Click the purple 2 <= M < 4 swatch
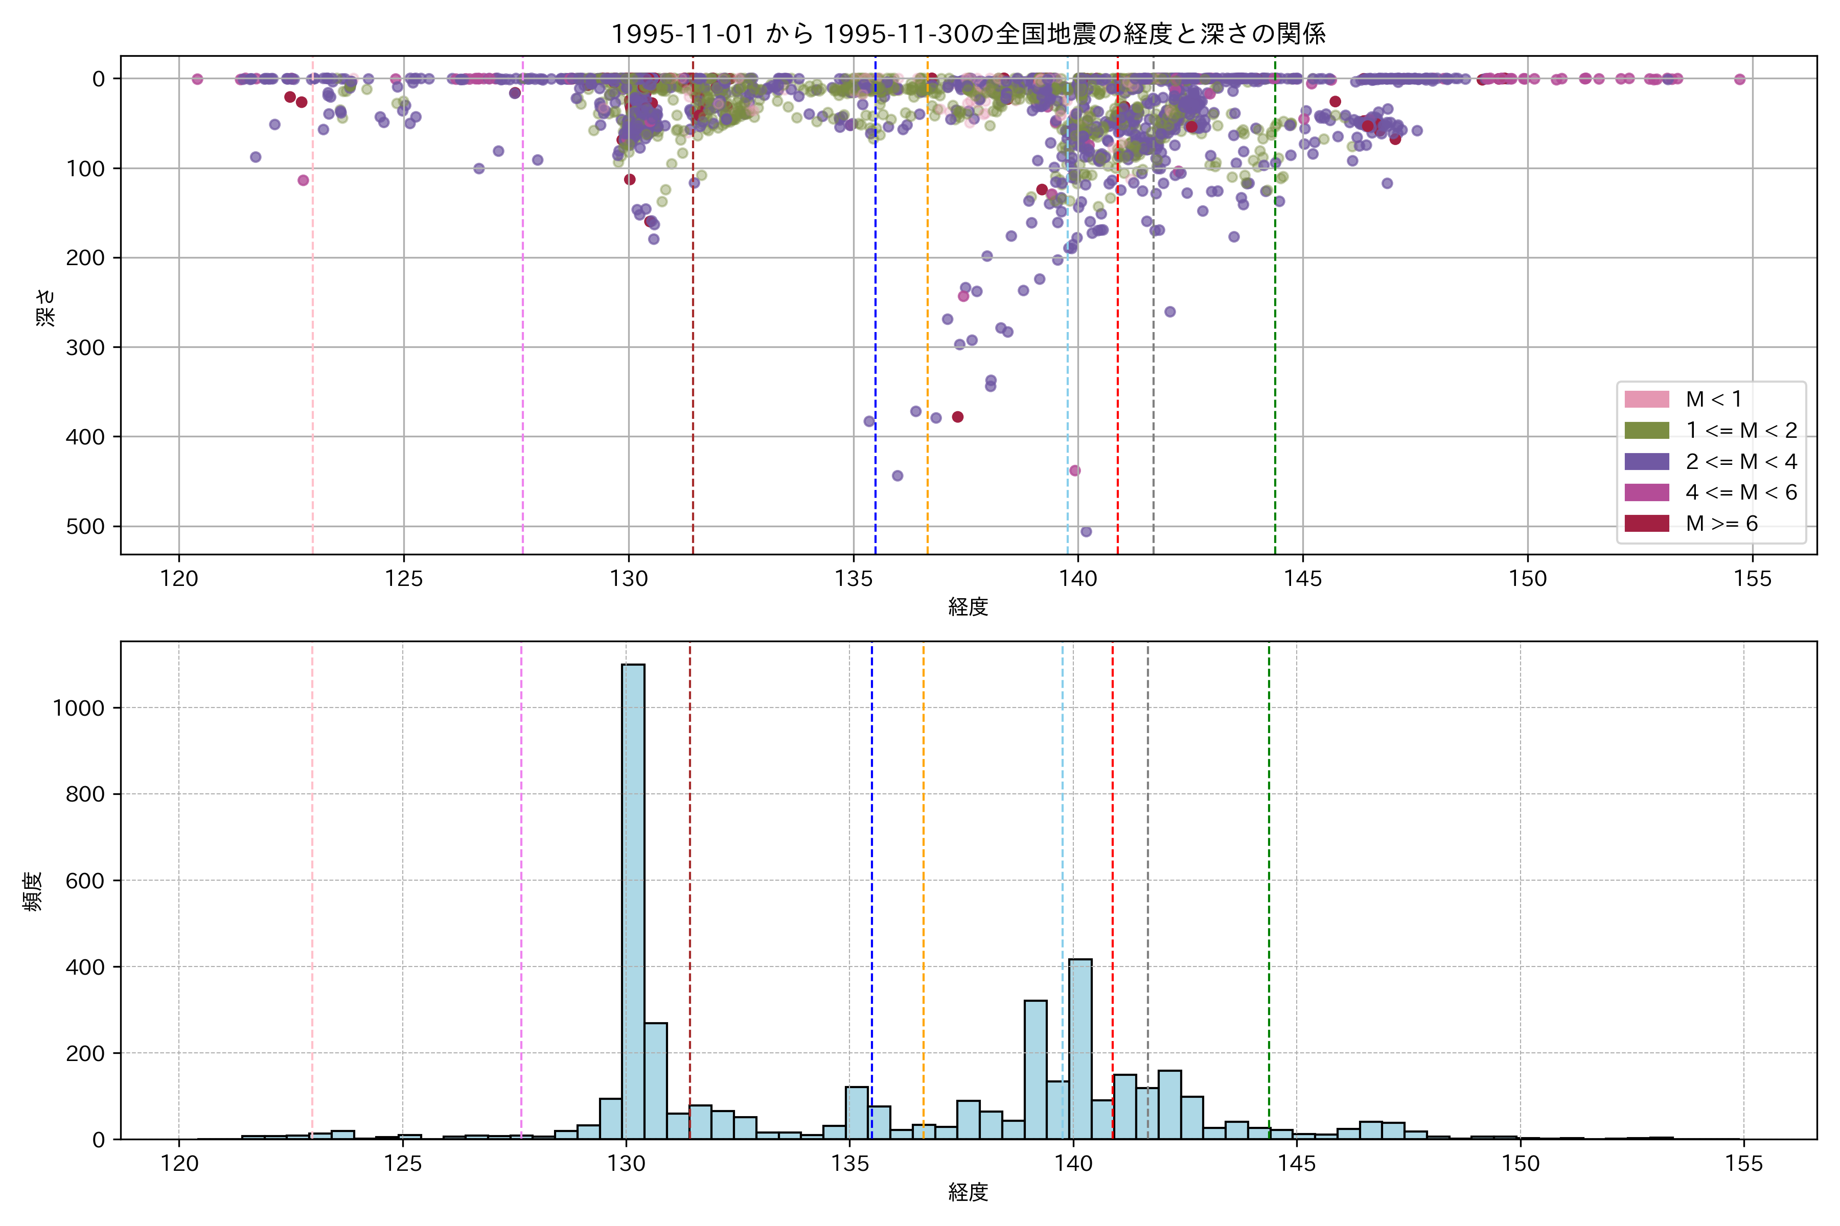Screen dimensions: 1840x1226 click(1647, 461)
